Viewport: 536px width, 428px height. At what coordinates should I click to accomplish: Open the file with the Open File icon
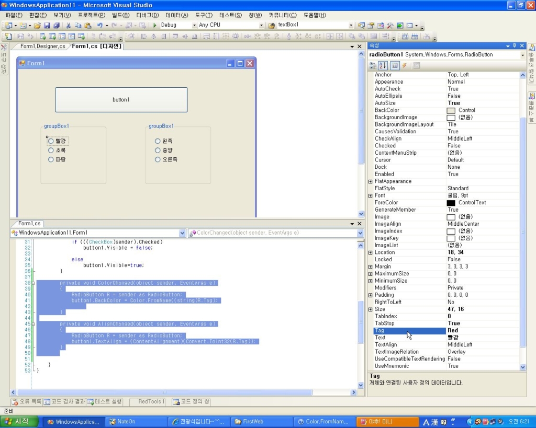(x=37, y=25)
